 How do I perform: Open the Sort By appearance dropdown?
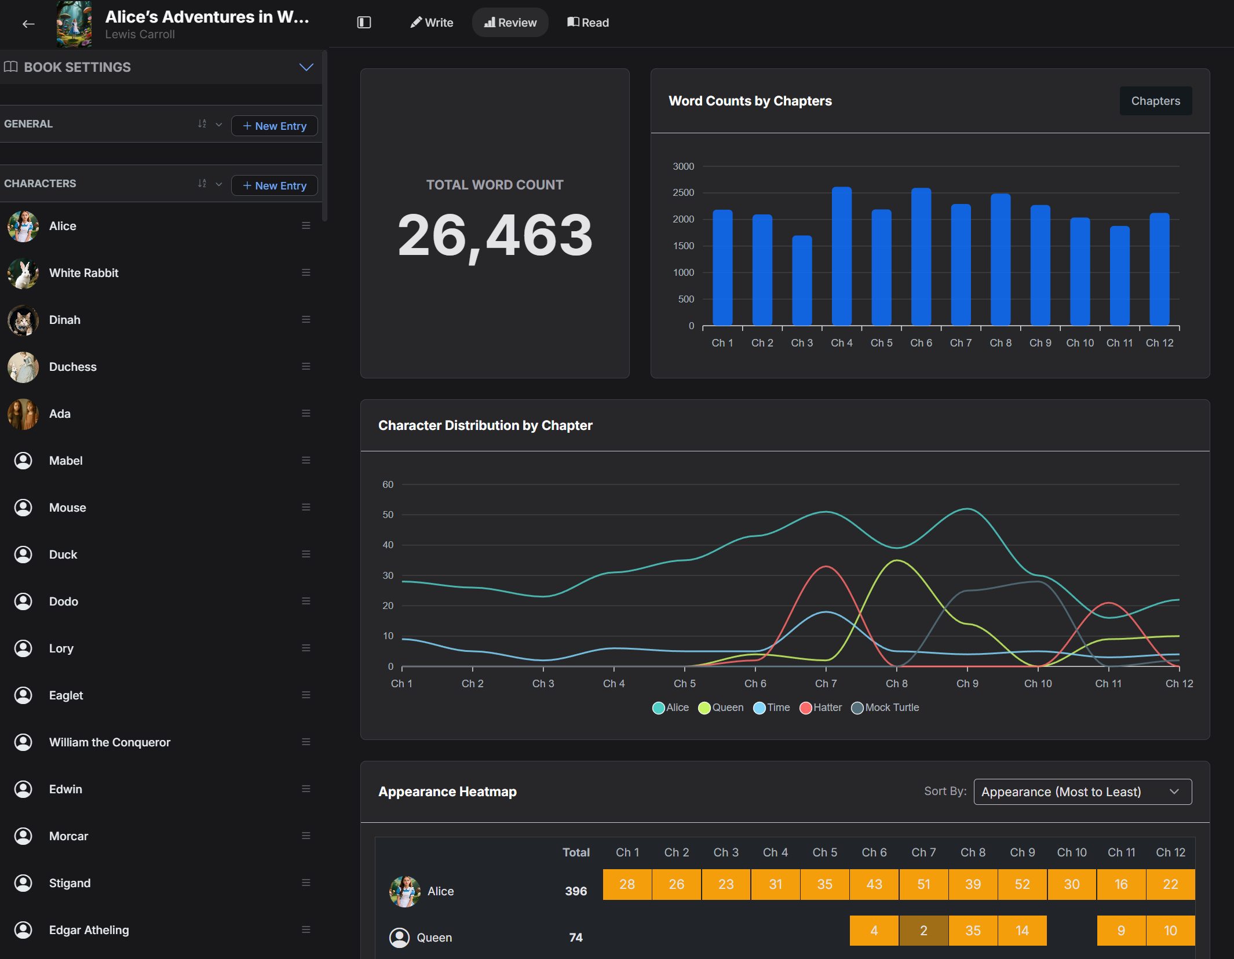[x=1082, y=792]
